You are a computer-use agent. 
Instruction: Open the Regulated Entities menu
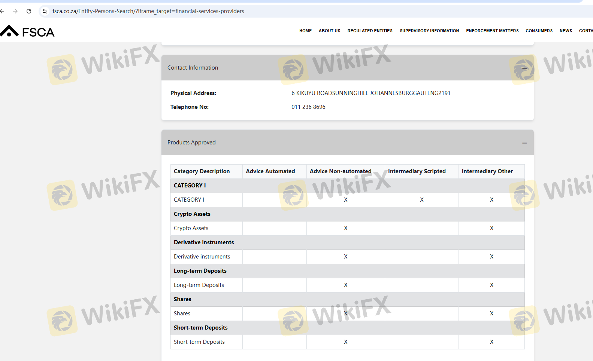370,31
